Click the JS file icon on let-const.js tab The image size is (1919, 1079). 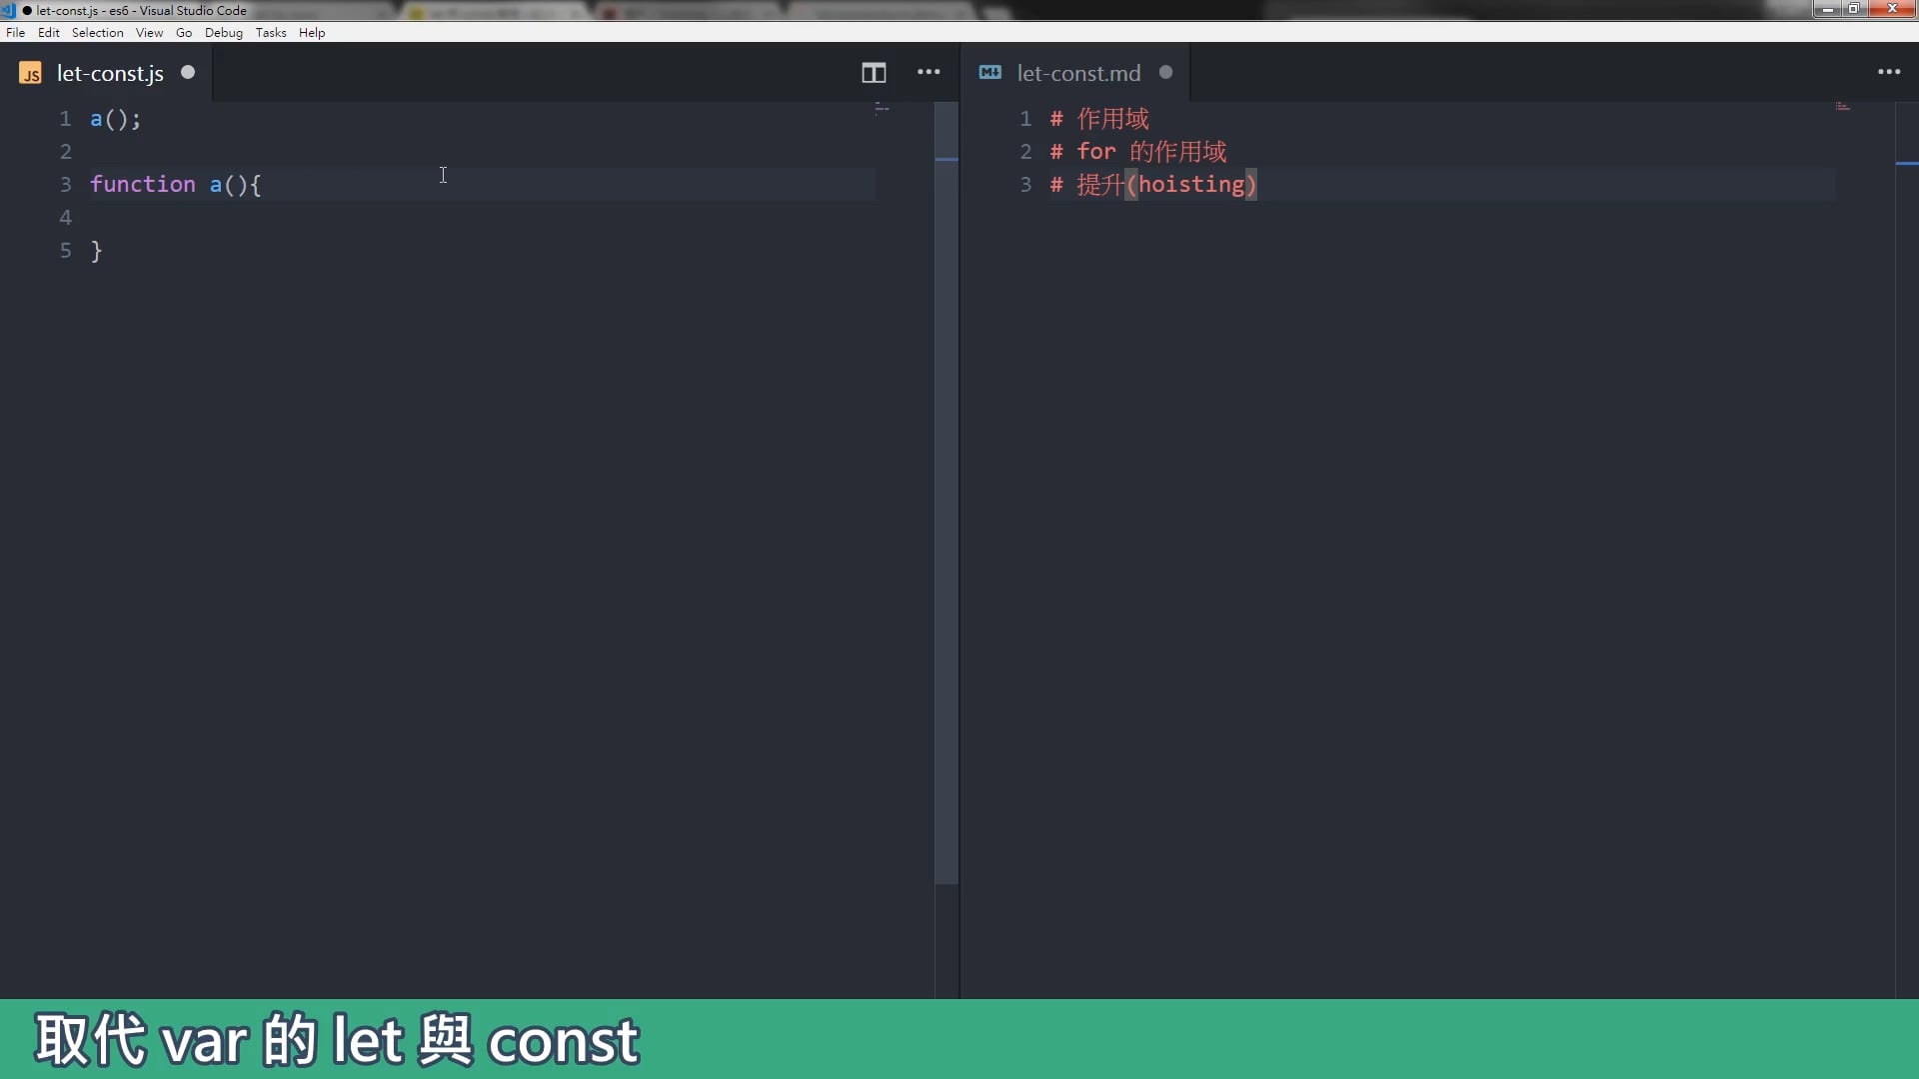(31, 74)
